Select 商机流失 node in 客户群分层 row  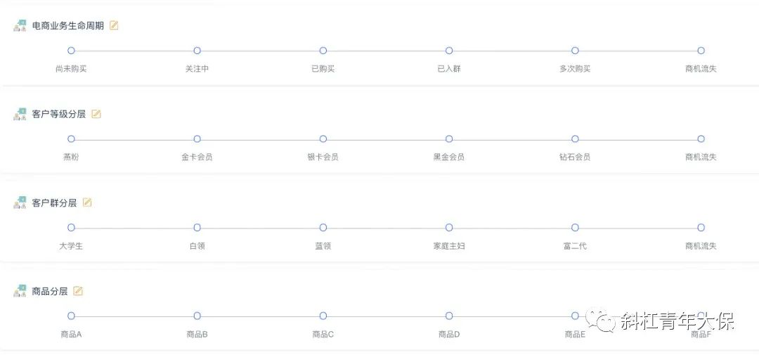click(701, 228)
